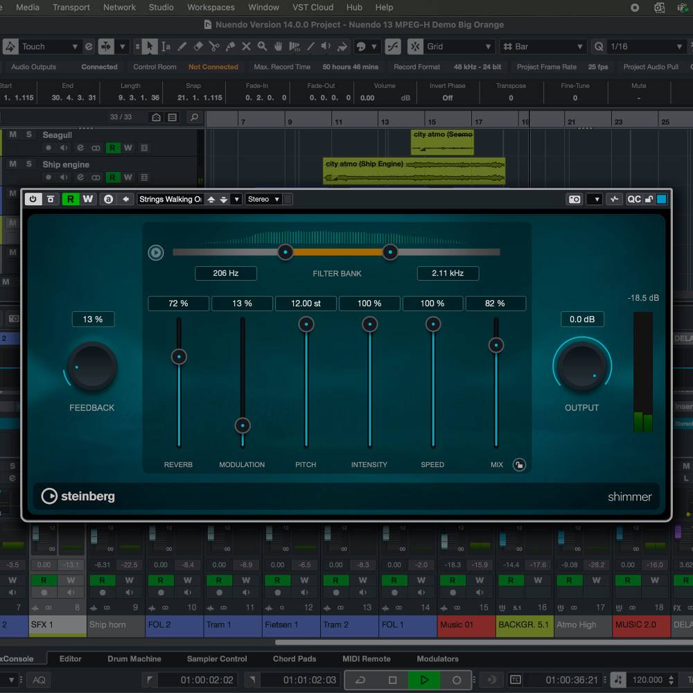Open the Stereo routing dropdown in plugin

pyautogui.click(x=263, y=199)
